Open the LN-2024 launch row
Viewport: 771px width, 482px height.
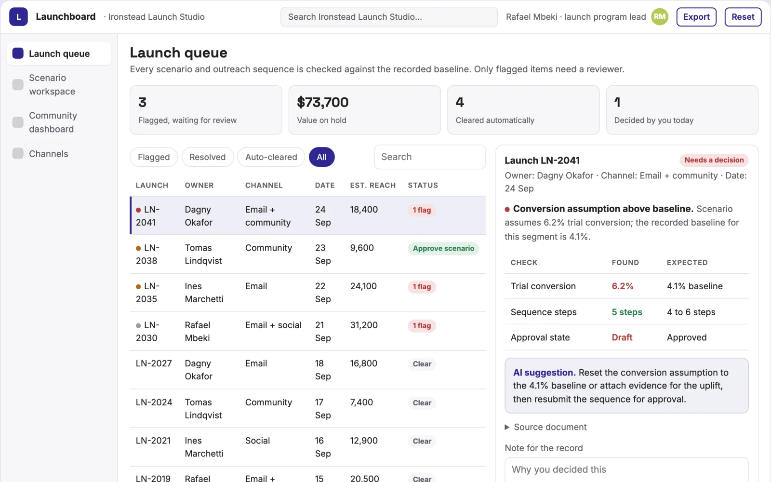pos(308,408)
